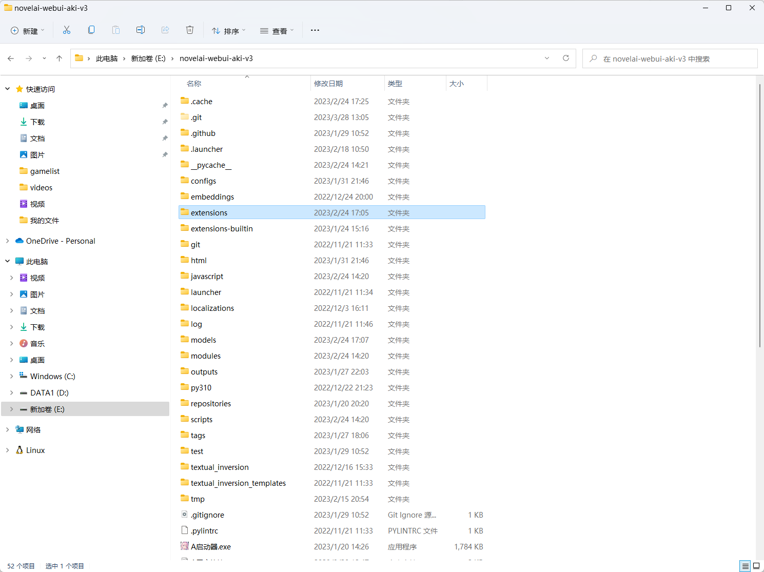Click the folder icon in address bar
This screenshot has height=572, width=764.
79,58
